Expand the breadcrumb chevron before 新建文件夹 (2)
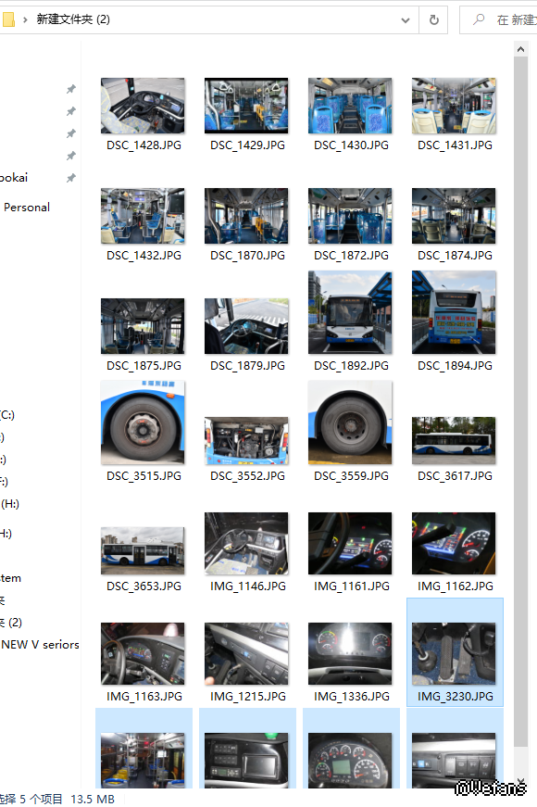This screenshot has width=537, height=807. tap(25, 20)
